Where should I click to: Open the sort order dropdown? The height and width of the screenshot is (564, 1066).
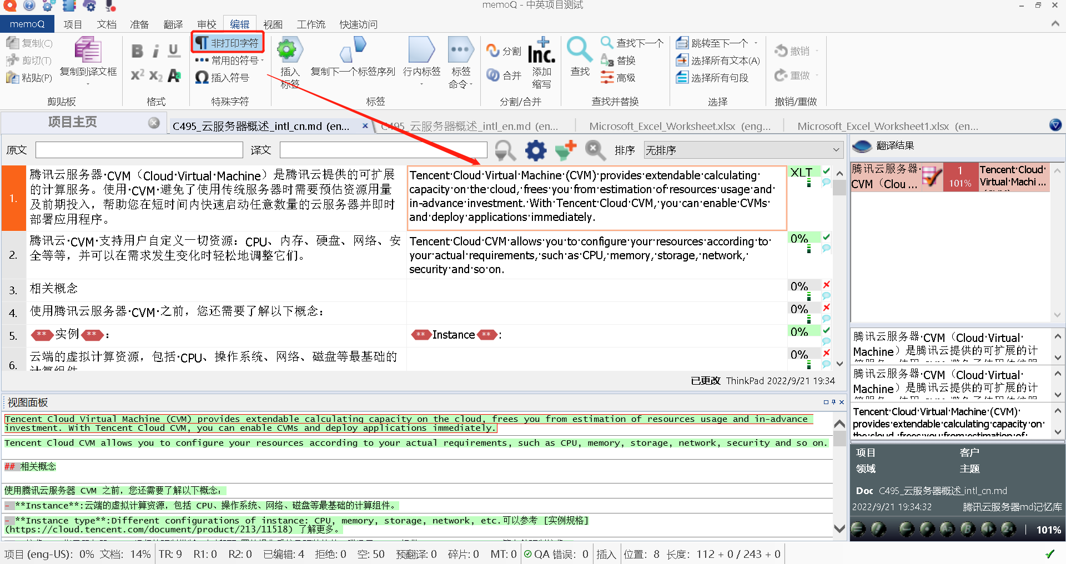point(743,150)
